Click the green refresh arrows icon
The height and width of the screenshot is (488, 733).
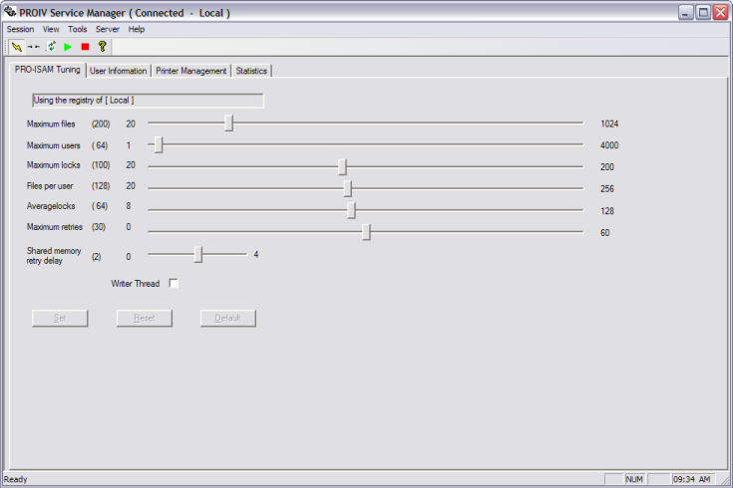[x=51, y=47]
